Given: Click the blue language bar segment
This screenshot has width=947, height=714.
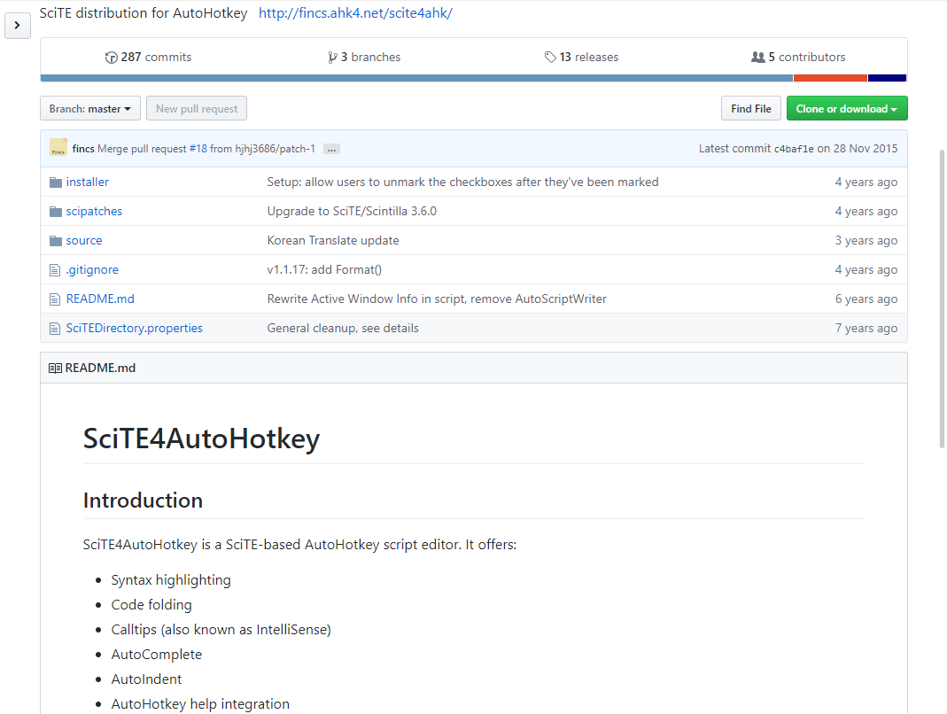Looking at the screenshot, I should click(416, 78).
